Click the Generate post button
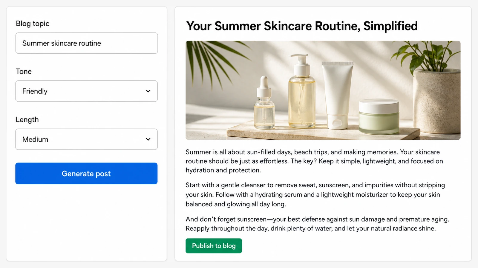The width and height of the screenshot is (478, 268). pyautogui.click(x=86, y=173)
